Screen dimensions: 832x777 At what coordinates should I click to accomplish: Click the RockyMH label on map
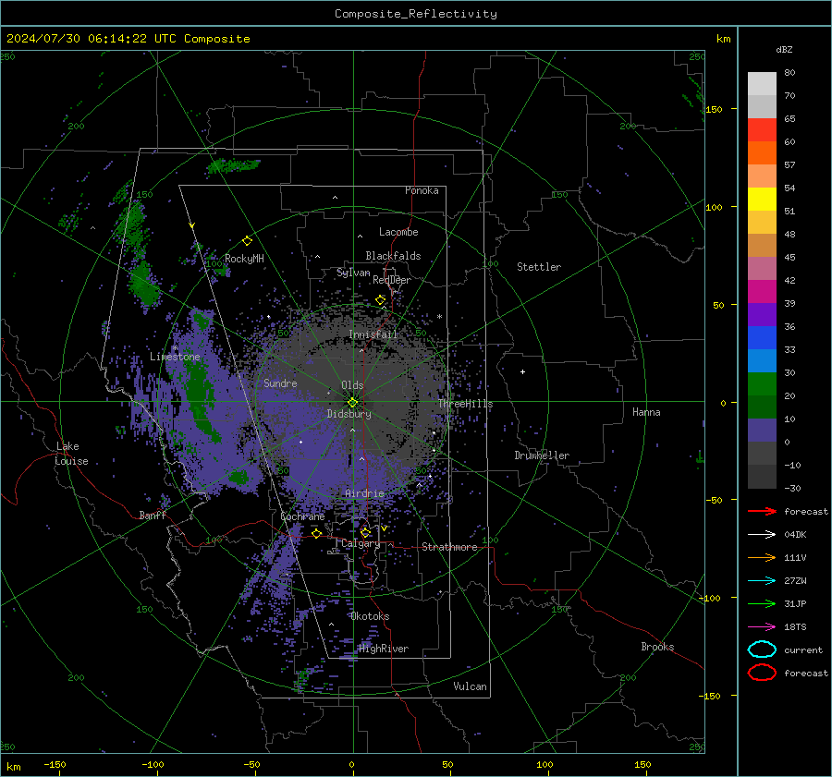coord(244,259)
